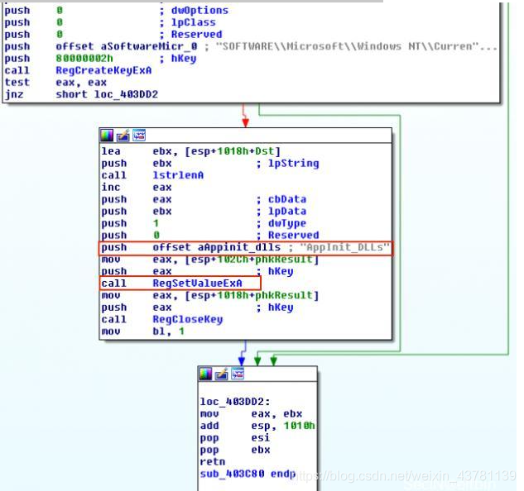Click the red false-branch arrow head
The height and width of the screenshot is (491, 524).
[246, 122]
